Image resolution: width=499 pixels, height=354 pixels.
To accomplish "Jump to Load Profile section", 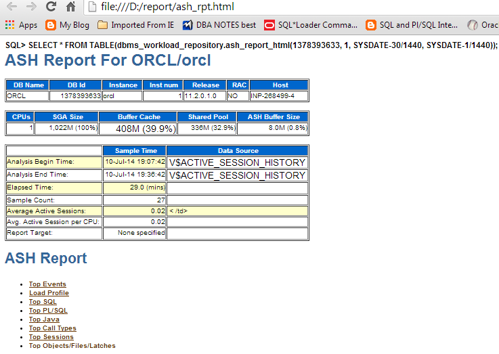I will [x=49, y=293].
